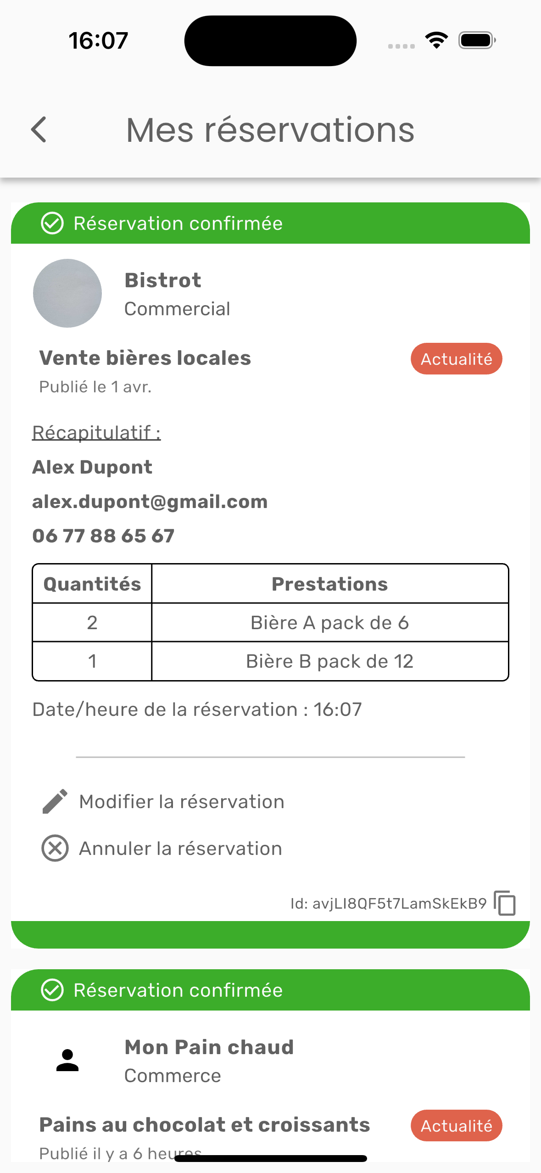Copy the reservation Id with copy icon
The width and height of the screenshot is (541, 1173).
[505, 903]
